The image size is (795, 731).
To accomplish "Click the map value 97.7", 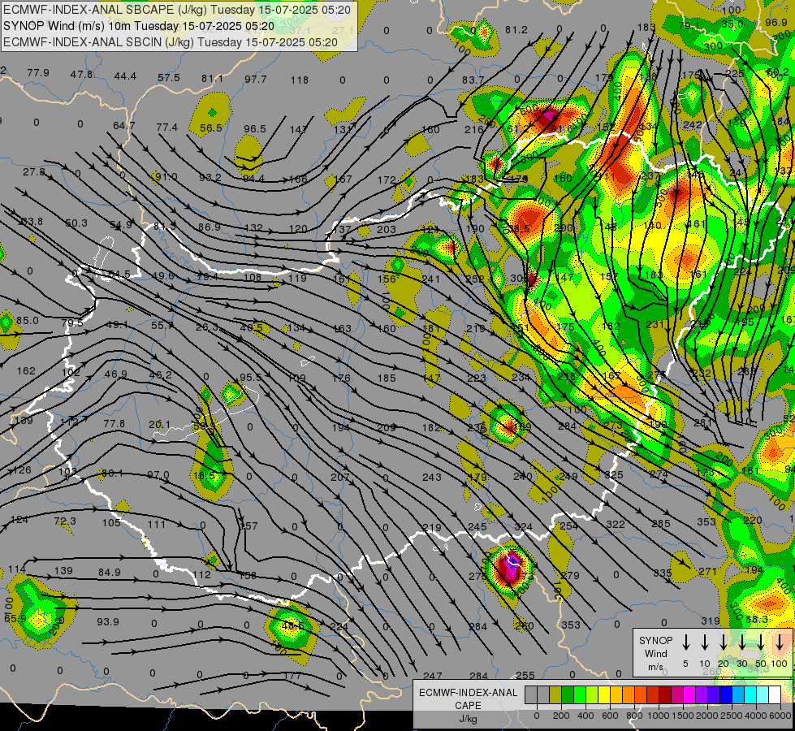I will point(256,79).
